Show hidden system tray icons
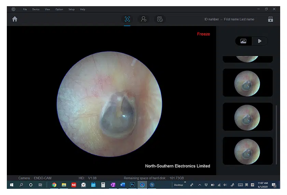 click(200, 185)
